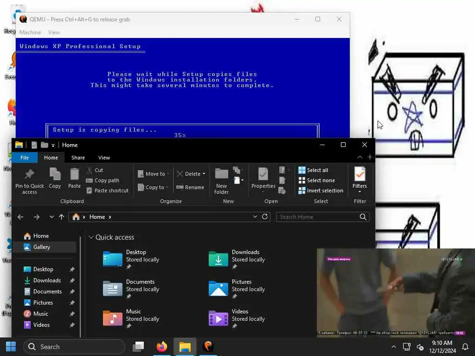Viewport: 475px width, 356px height.
Task: Open the Delete dropdown arrow
Action: [204, 174]
